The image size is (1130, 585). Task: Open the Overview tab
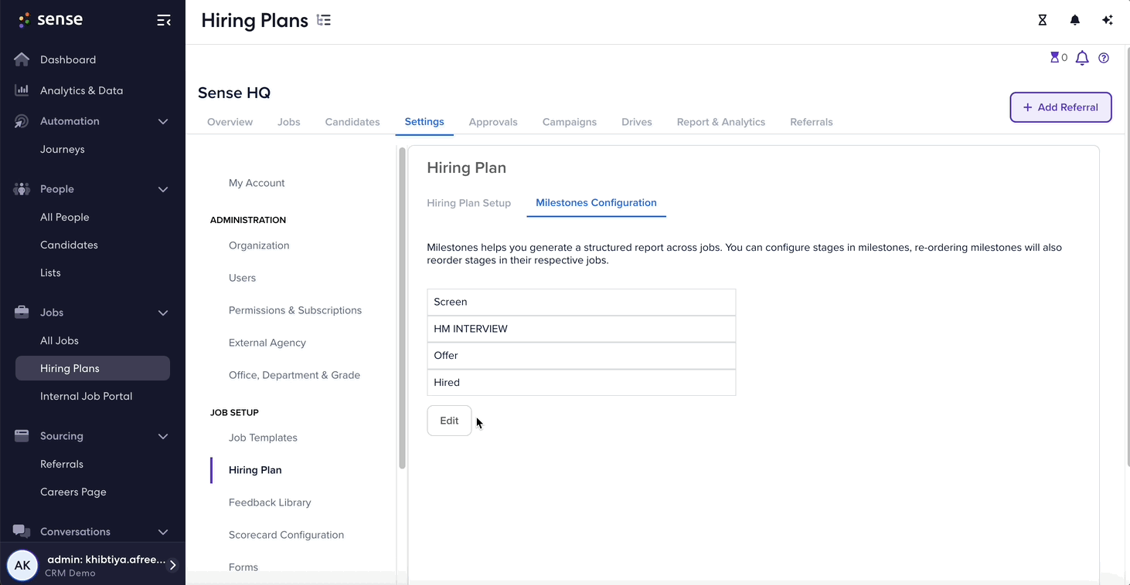(230, 122)
